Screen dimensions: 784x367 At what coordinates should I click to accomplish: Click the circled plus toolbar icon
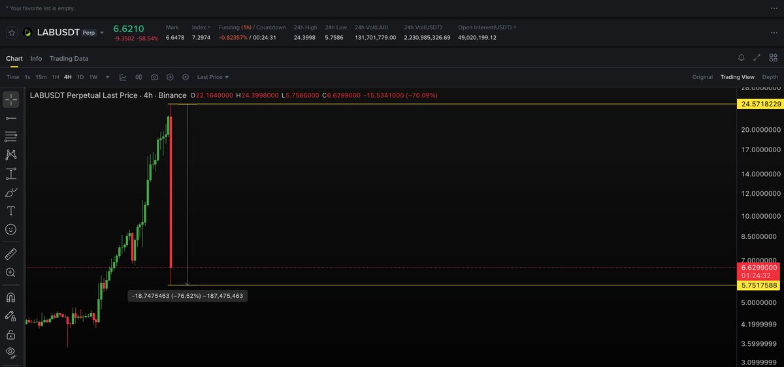tap(170, 77)
